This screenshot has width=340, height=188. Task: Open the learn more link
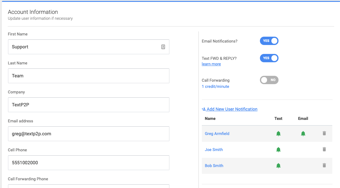click(211, 64)
